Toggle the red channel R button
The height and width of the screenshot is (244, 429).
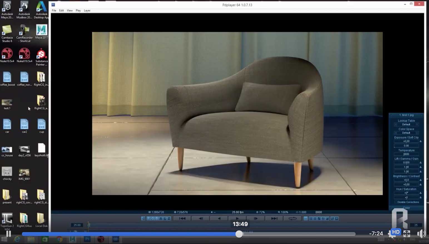coord(148,218)
